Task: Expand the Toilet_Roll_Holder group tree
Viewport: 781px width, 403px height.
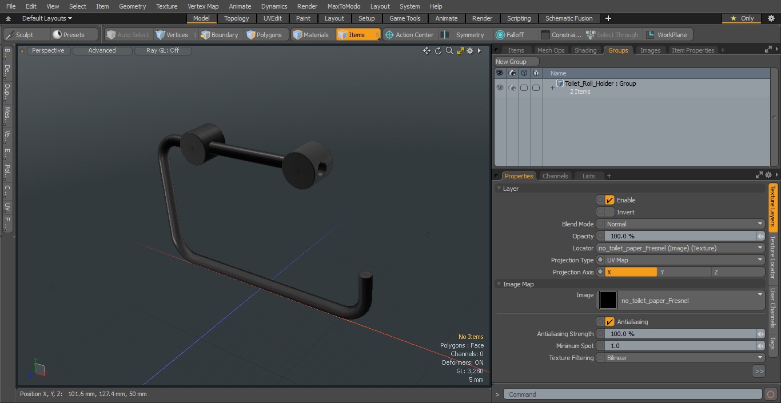Action: point(552,87)
